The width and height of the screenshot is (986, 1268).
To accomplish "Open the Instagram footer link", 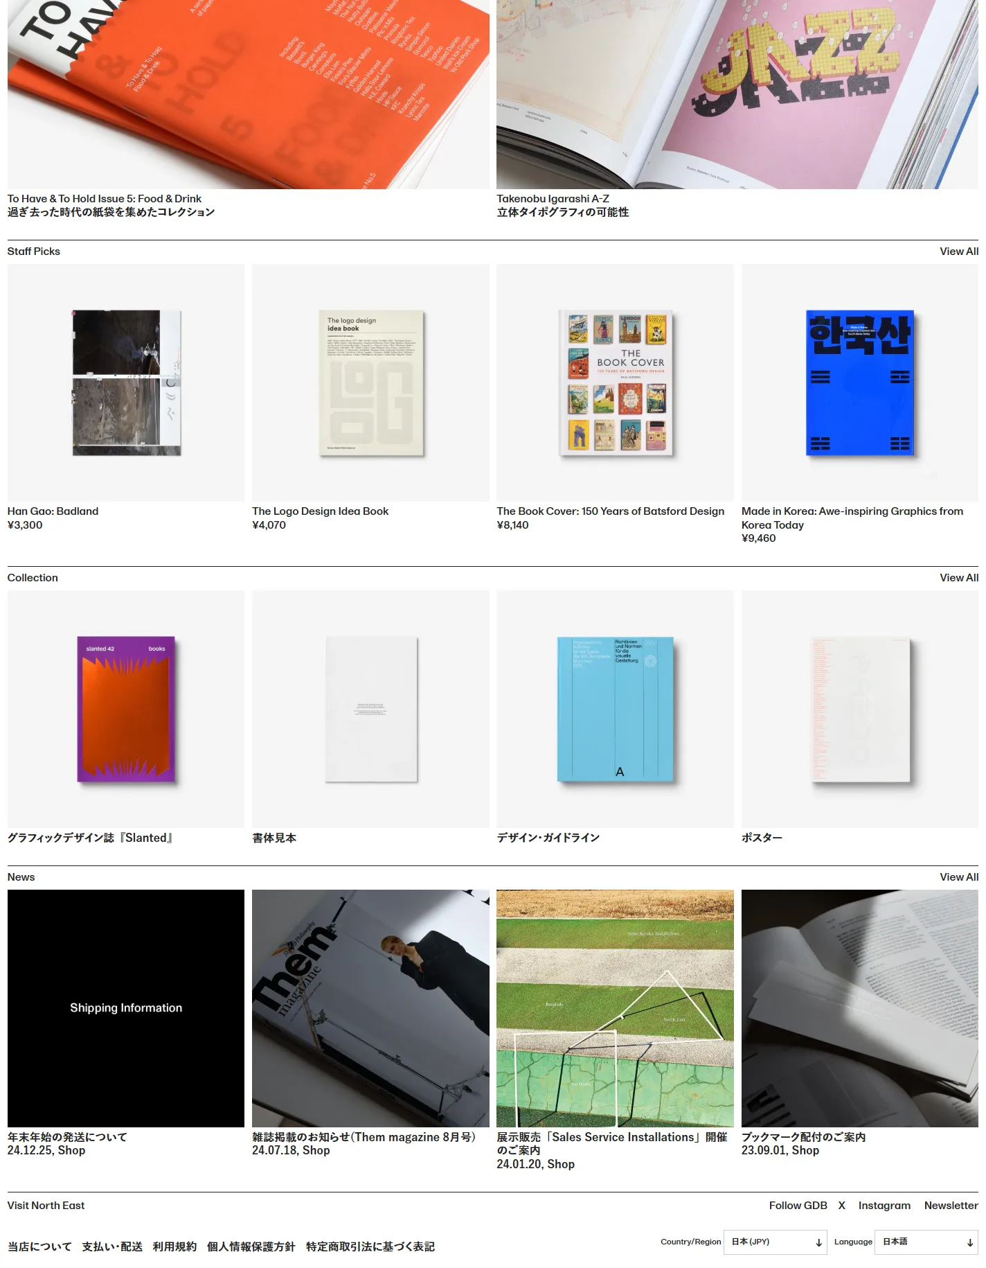I will coord(884,1206).
